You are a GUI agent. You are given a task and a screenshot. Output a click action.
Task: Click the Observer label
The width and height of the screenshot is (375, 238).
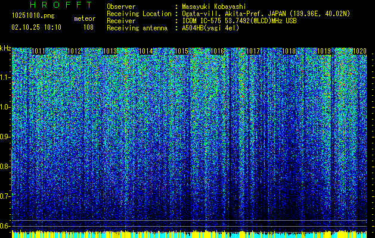[121, 7]
